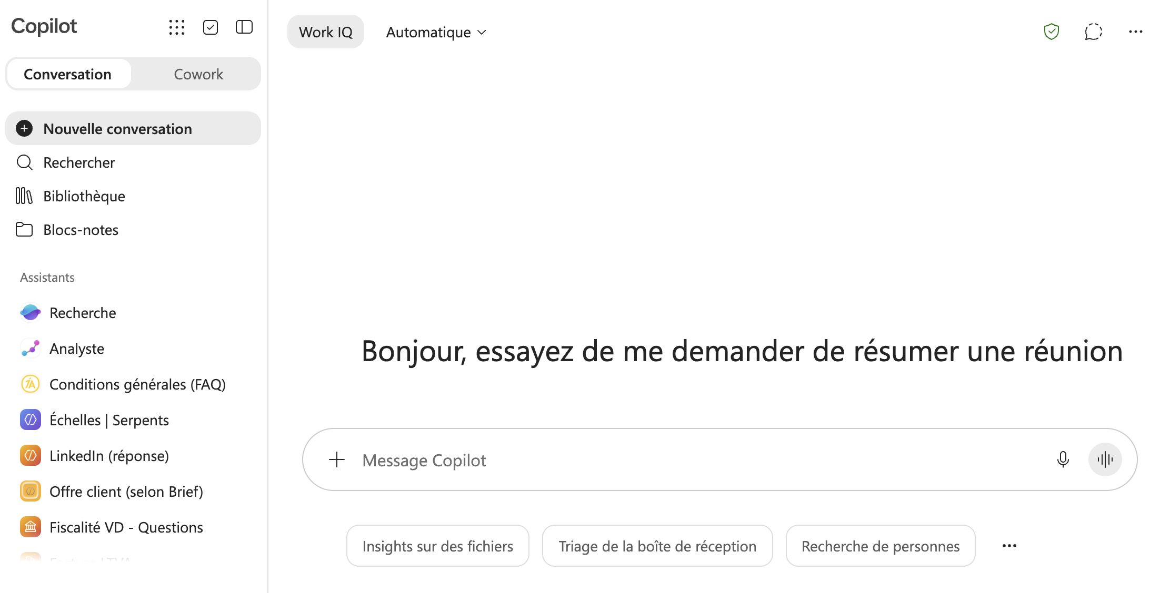Open Conditions générales (FAQ) assistant
The height and width of the screenshot is (593, 1160).
click(x=133, y=384)
